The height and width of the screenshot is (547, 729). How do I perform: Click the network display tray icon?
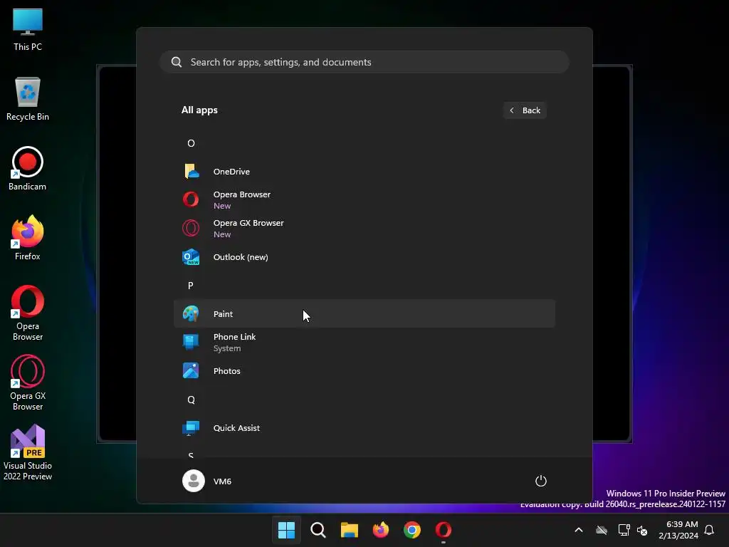(624, 530)
